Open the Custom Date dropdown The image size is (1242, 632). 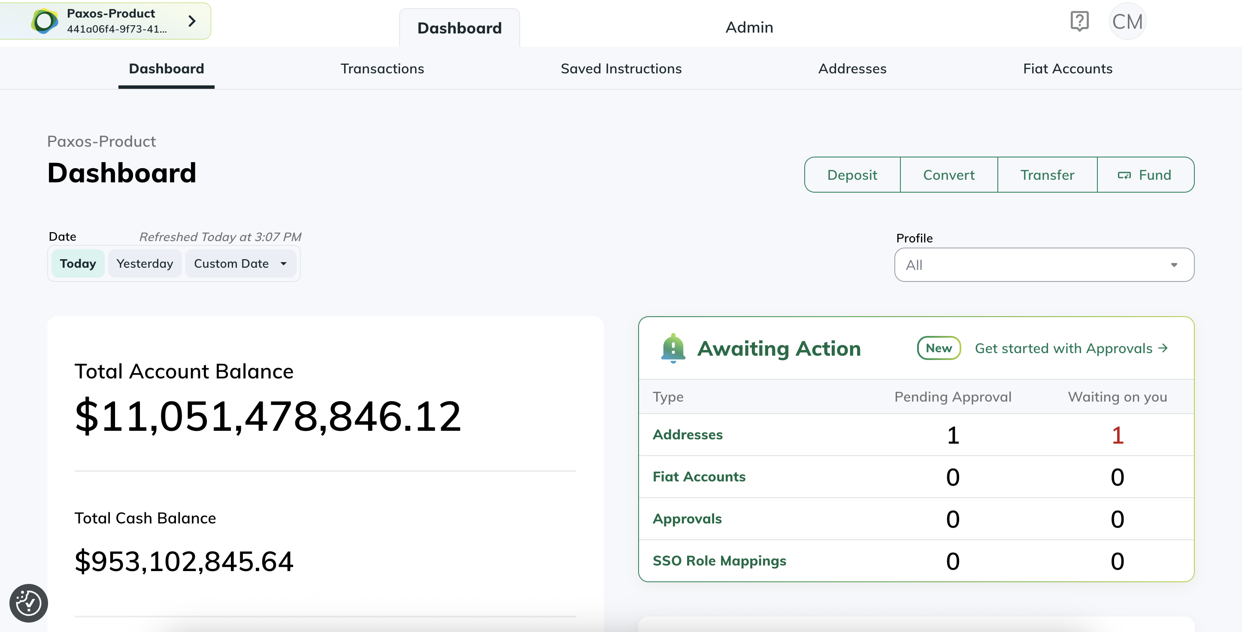240,264
